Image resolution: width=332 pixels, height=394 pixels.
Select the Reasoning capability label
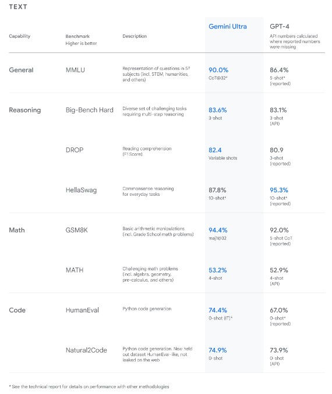click(25, 110)
